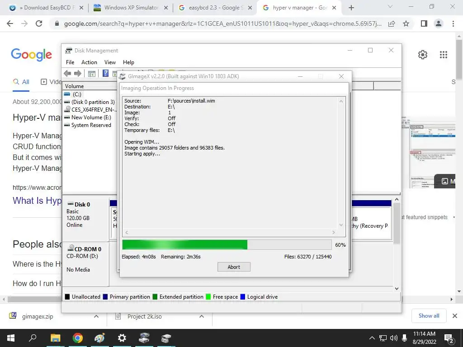
Task: Click the GImageX title bar icon
Action: (x=122, y=76)
